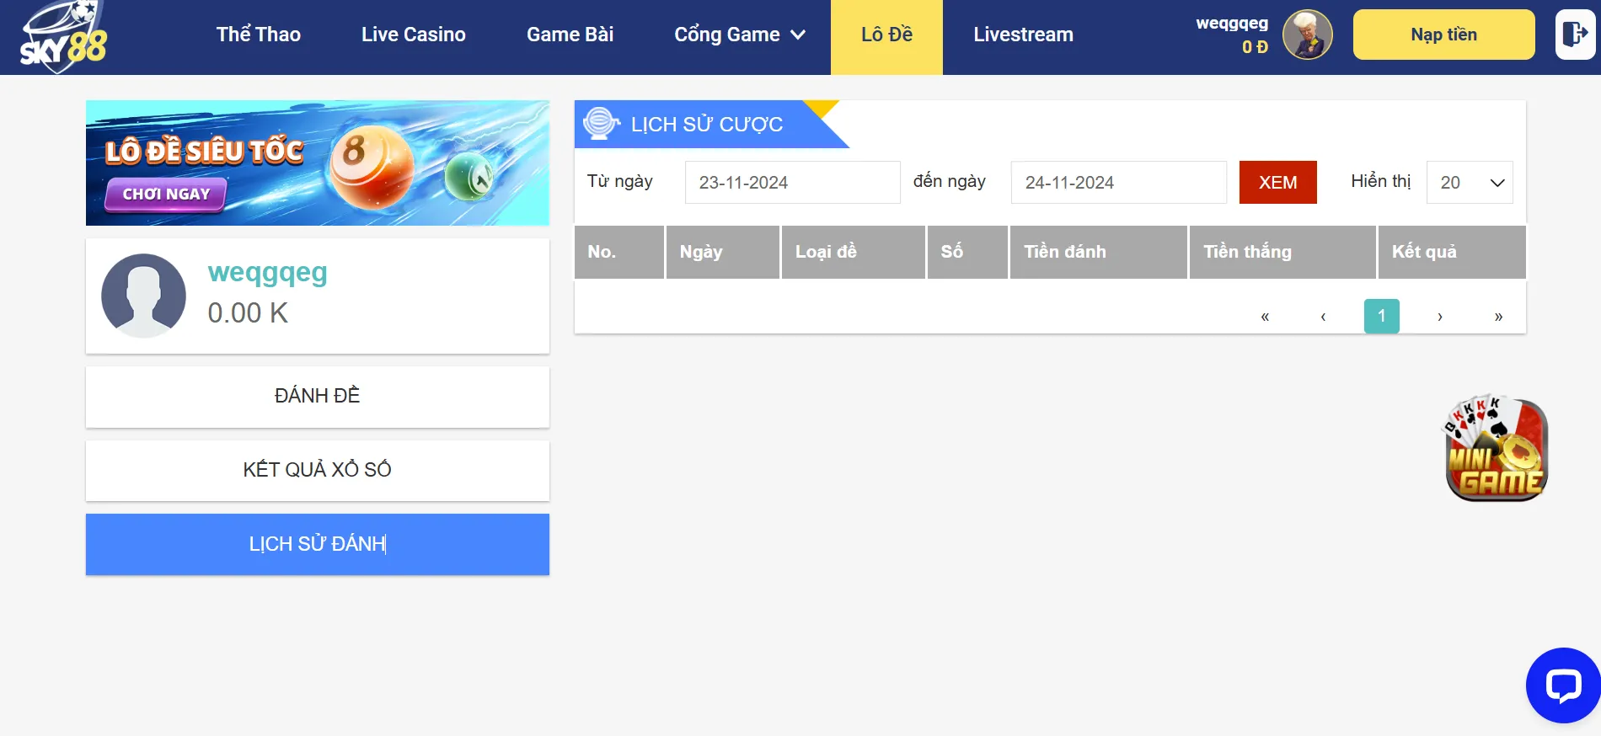
Task: Switch to the Live Casino tab
Action: tap(413, 35)
